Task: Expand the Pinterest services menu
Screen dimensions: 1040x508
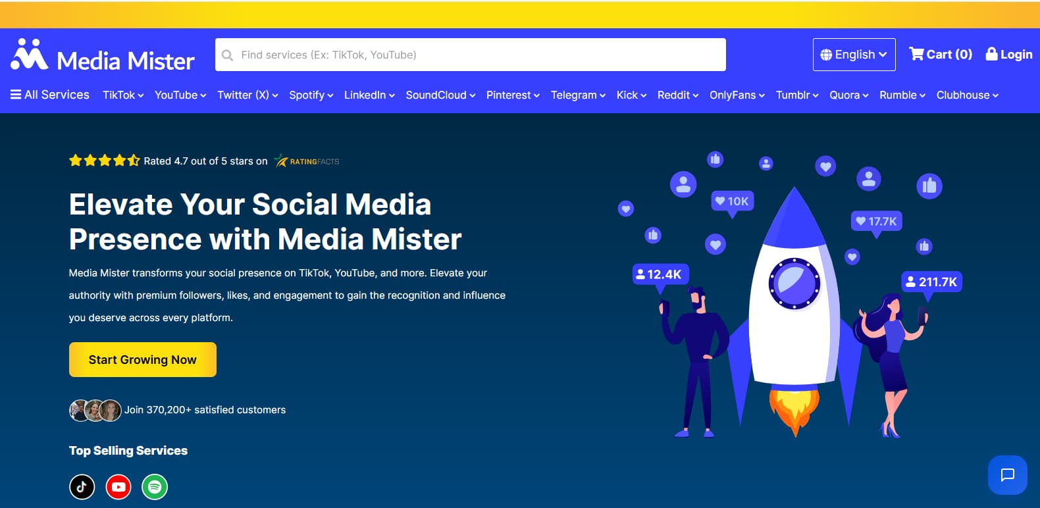Action: (513, 95)
